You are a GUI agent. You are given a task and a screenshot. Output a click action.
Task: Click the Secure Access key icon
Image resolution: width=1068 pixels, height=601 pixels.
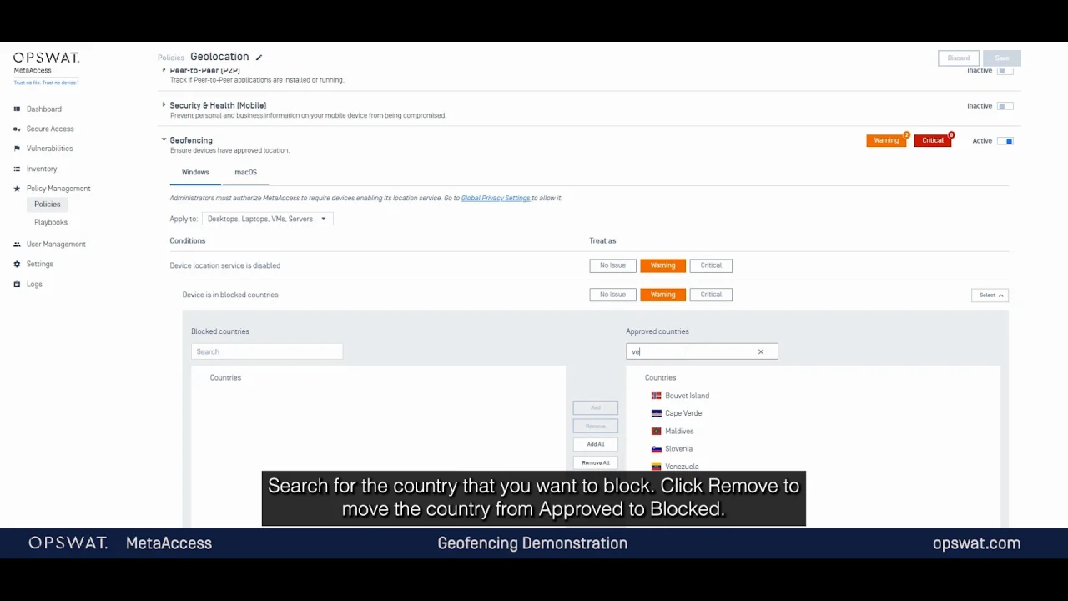point(17,129)
